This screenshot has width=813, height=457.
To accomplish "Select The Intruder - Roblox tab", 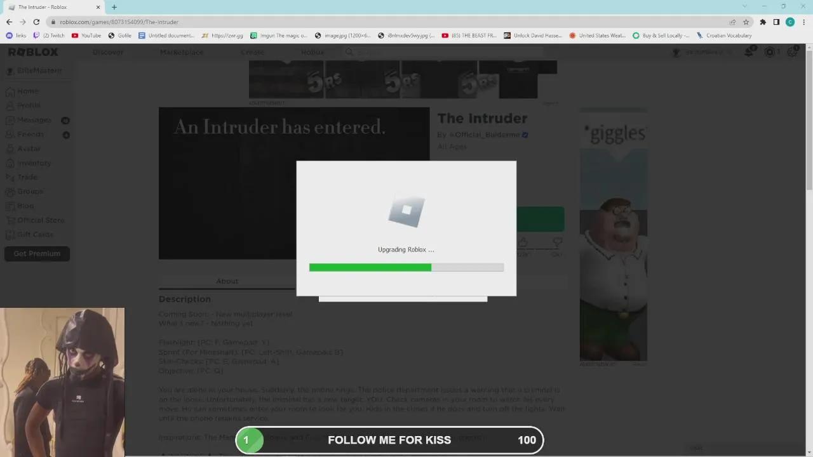I will click(55, 7).
